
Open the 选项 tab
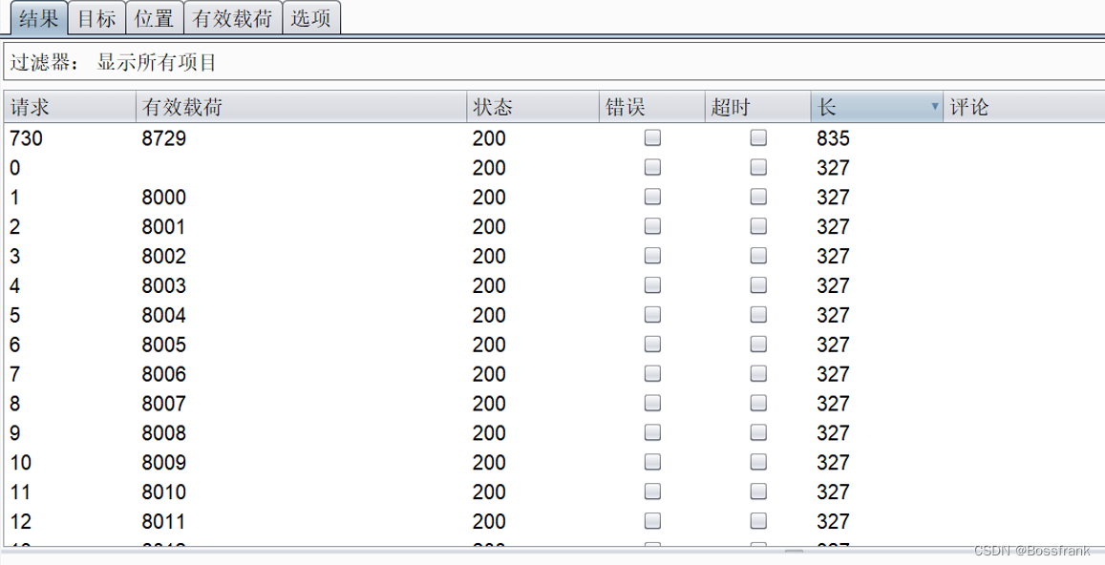[x=310, y=18]
